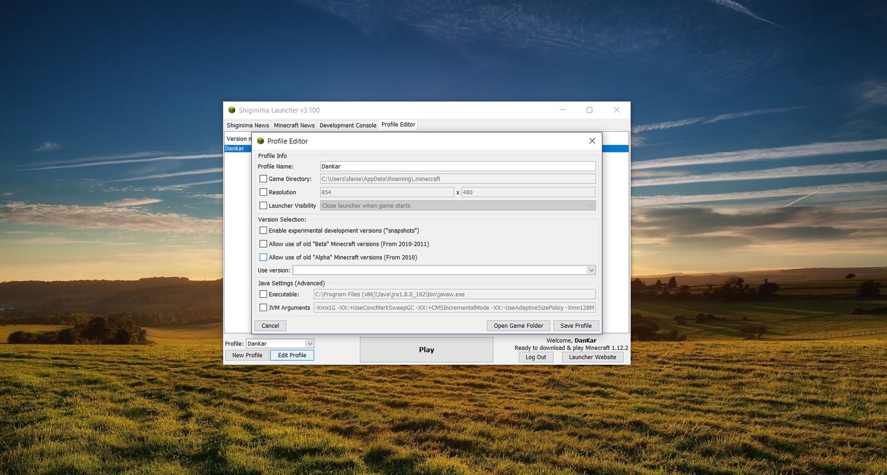Open the Use version dropdown
Image resolution: width=887 pixels, height=475 pixels.
(444, 270)
